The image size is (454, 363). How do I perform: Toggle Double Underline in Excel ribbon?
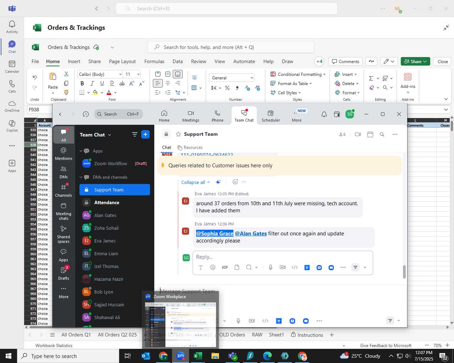[112, 83]
